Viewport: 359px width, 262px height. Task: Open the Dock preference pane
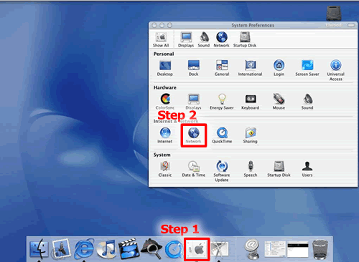point(193,68)
